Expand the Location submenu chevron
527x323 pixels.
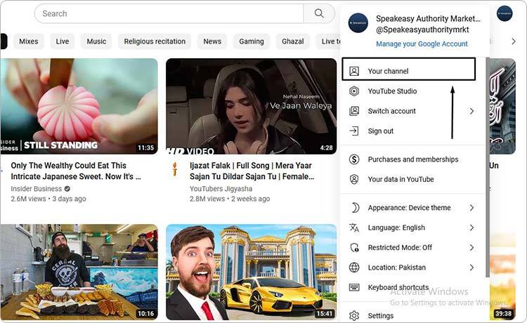pyautogui.click(x=471, y=268)
